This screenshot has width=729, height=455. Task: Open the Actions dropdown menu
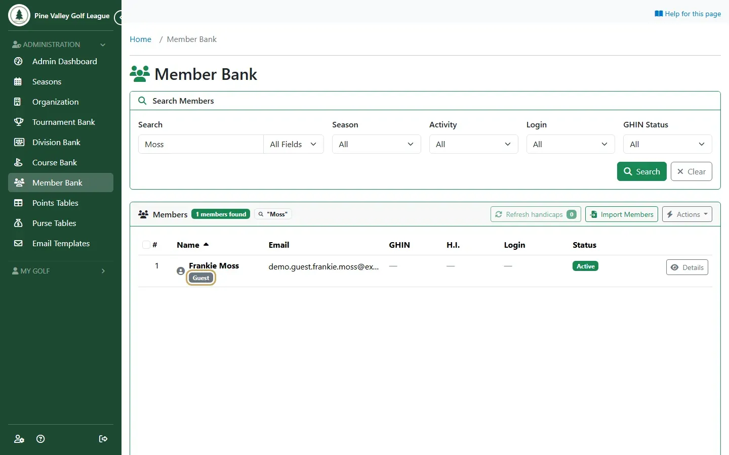click(687, 214)
